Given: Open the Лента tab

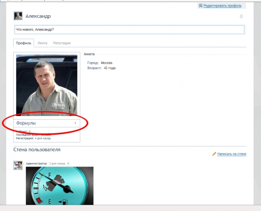Looking at the screenshot, I should pos(42,43).
